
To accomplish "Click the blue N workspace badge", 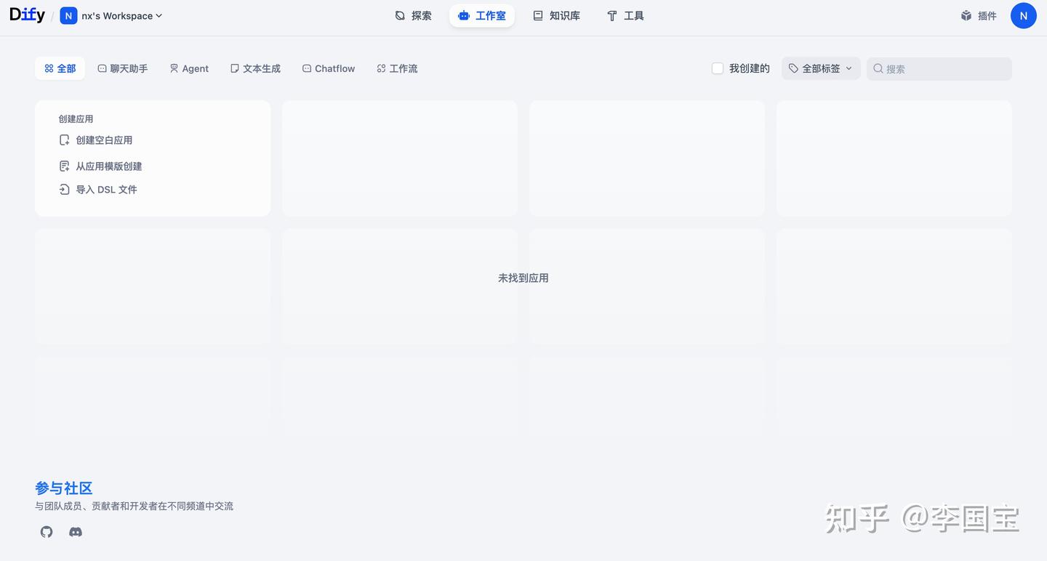I will pyautogui.click(x=68, y=16).
